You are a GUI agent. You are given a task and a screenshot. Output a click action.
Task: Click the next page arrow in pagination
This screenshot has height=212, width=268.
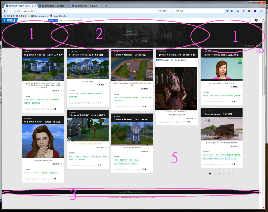(233, 173)
